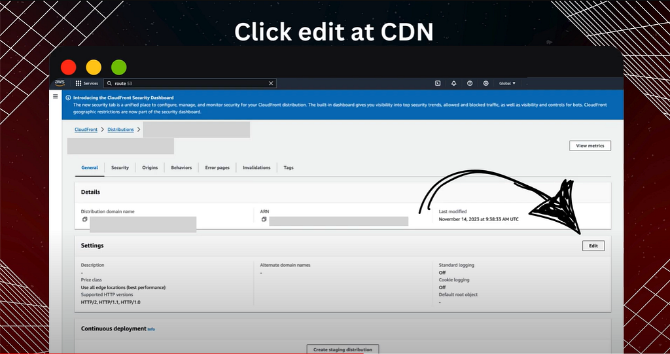Open the notifications bell icon
Viewport: 670px width, 354px height.
point(454,83)
